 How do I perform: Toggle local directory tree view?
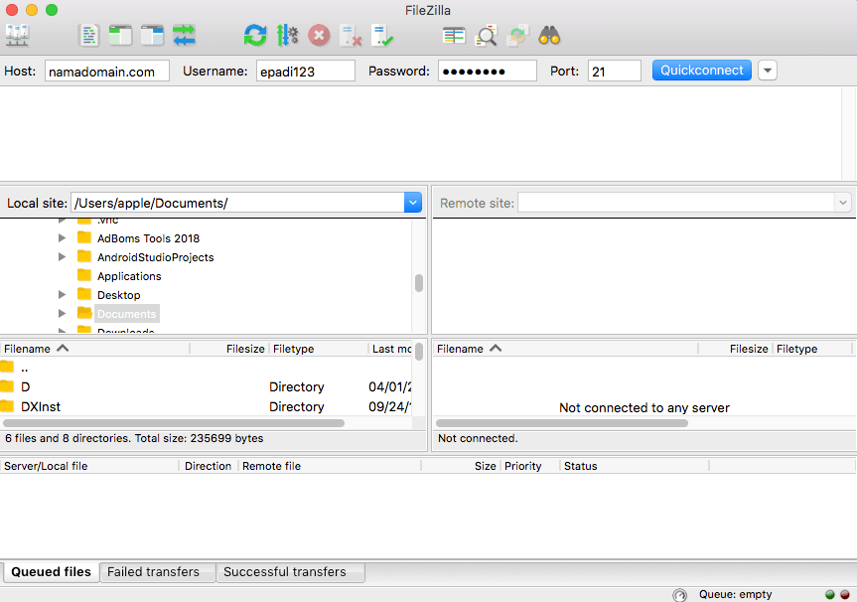click(x=120, y=36)
